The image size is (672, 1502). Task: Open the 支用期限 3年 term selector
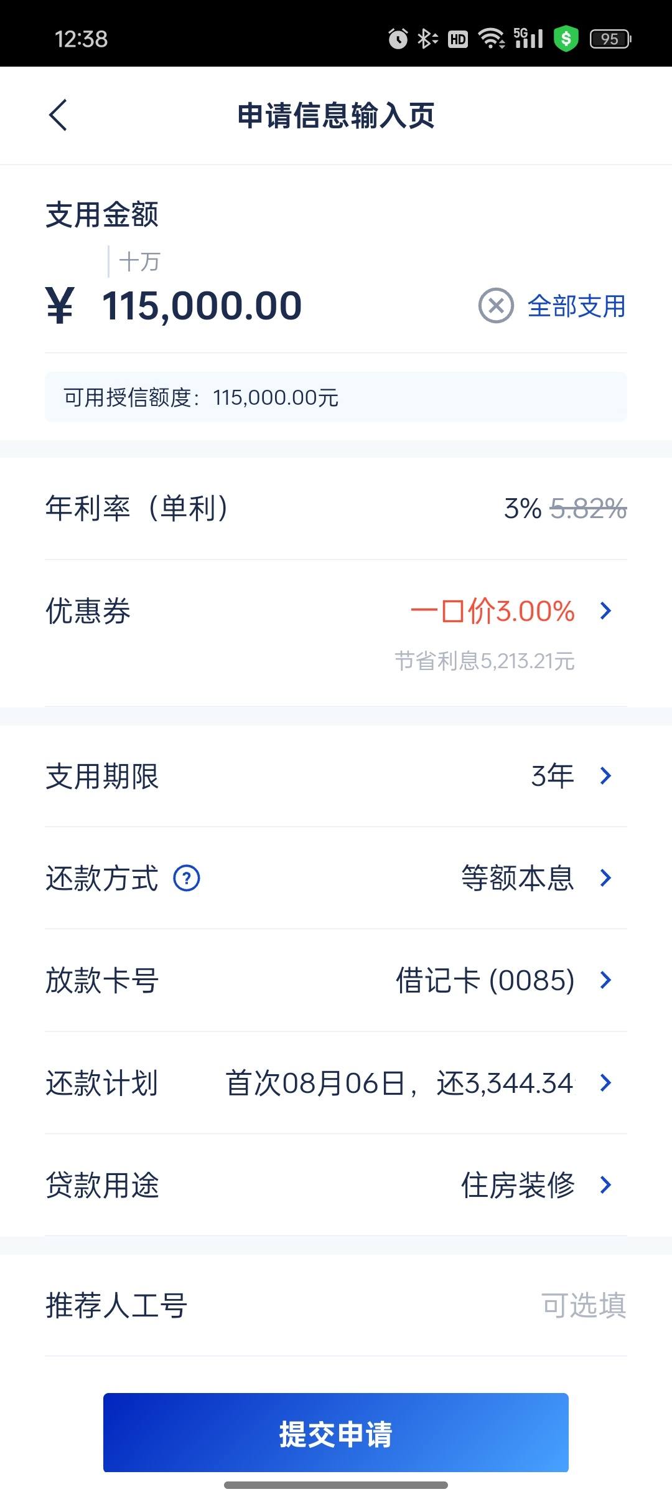point(336,776)
